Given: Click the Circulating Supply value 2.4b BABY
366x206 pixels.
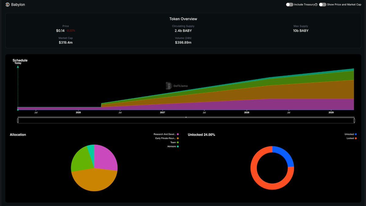Looking at the screenshot, I should pos(183,31).
